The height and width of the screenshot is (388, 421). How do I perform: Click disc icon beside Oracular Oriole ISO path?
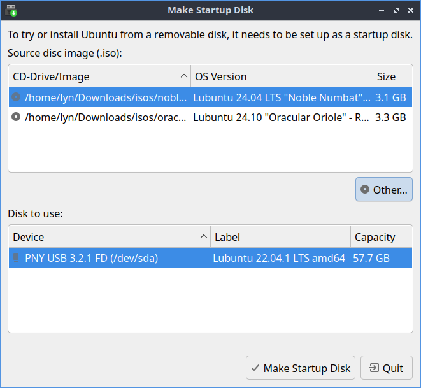tap(17, 117)
